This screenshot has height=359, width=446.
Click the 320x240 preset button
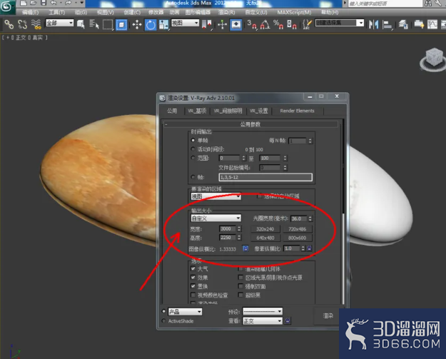265,229
